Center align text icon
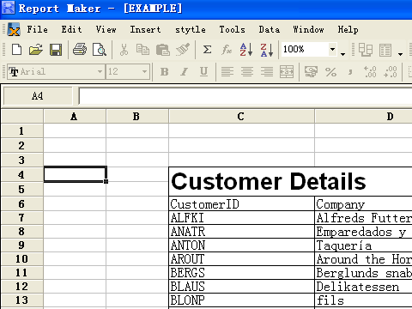 pyautogui.click(x=247, y=71)
